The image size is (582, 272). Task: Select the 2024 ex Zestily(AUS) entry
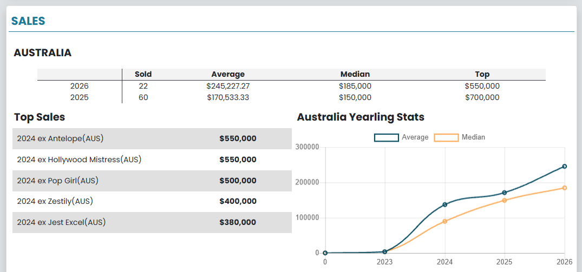[x=55, y=201]
